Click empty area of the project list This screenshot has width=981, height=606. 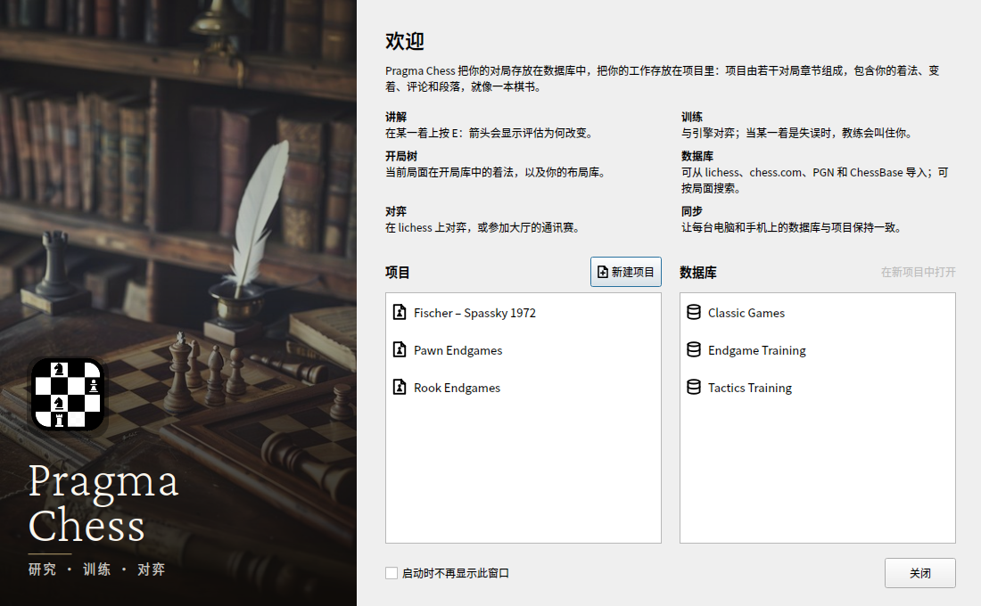[x=523, y=474]
